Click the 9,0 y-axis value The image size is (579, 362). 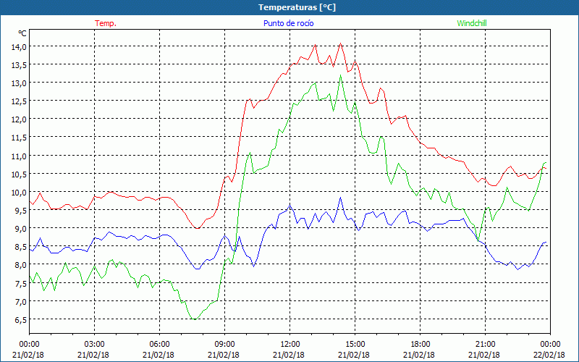[21, 229]
